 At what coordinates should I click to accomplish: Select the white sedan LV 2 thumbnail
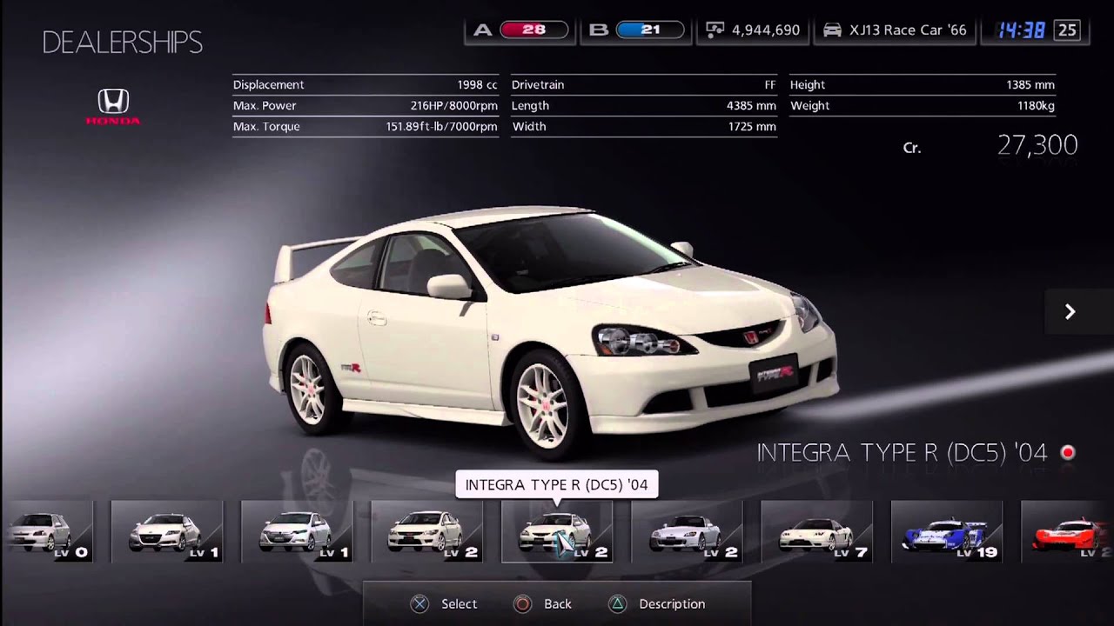coord(426,531)
